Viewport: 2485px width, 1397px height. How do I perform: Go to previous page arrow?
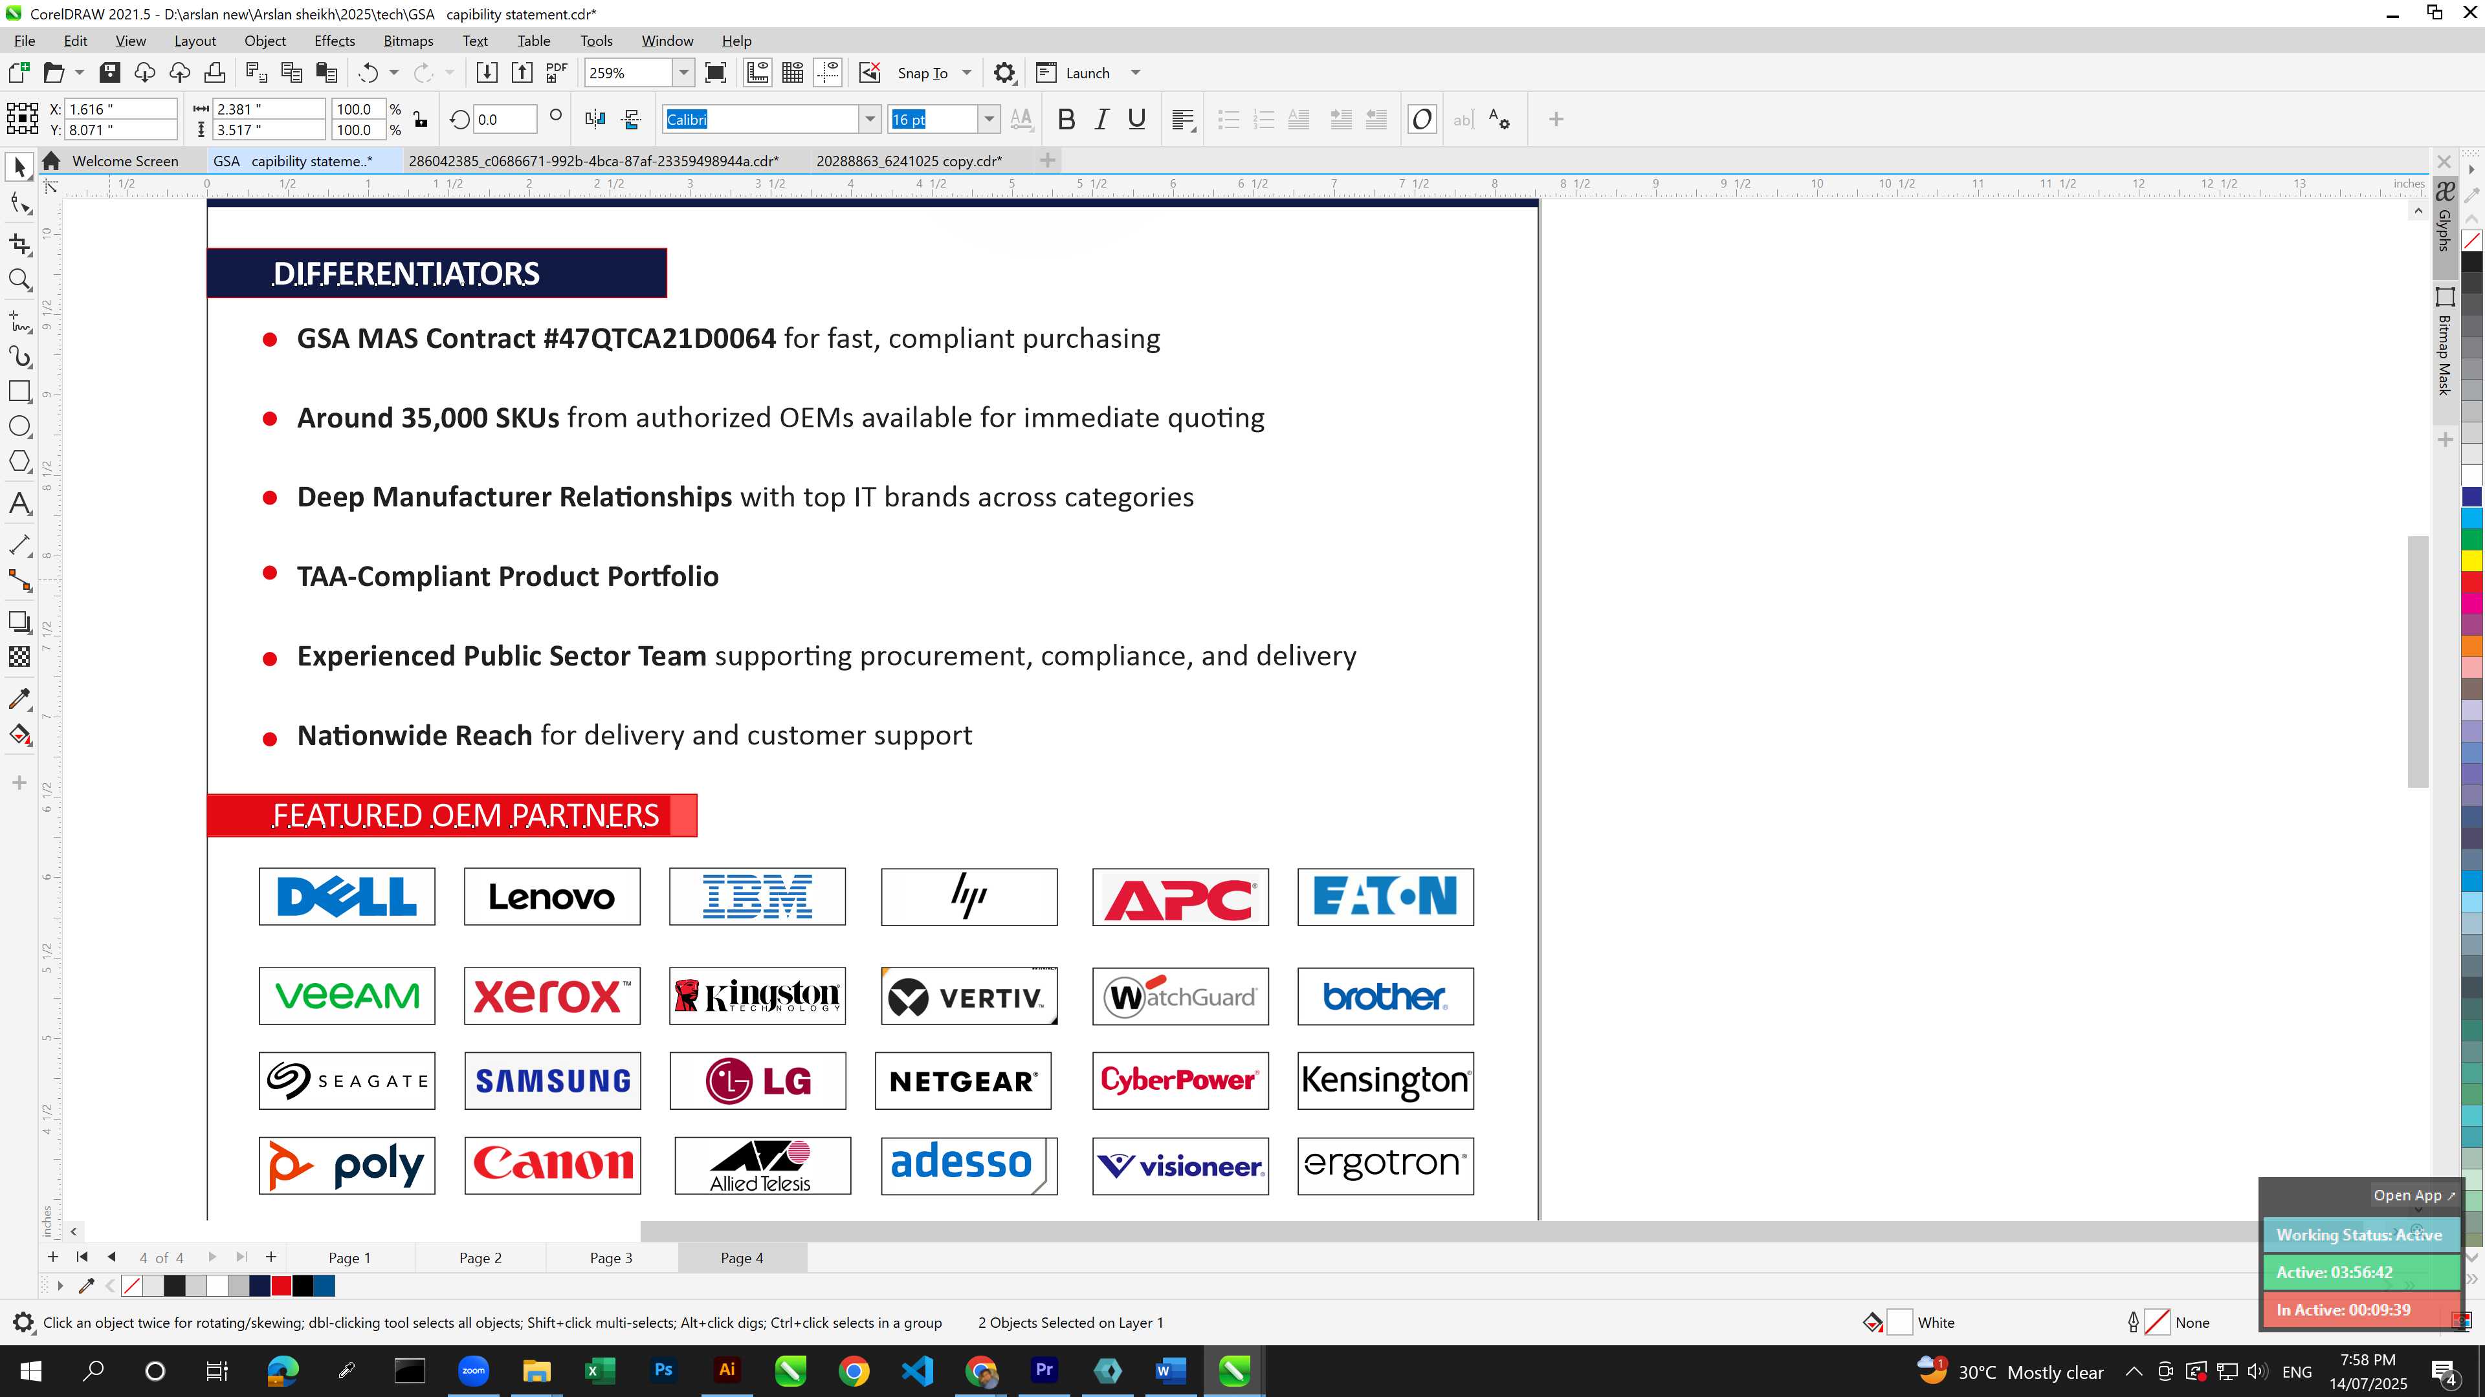point(112,1257)
